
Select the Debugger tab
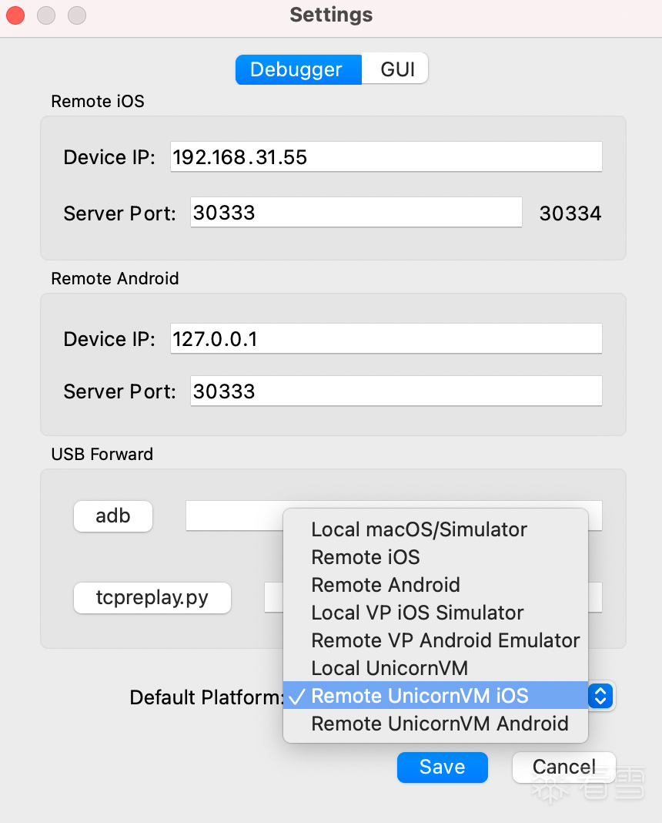(296, 69)
